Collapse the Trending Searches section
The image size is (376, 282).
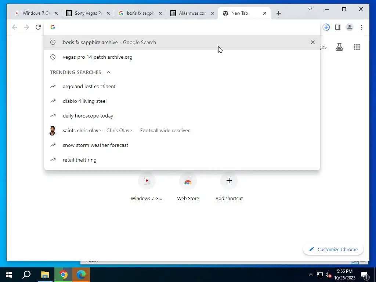pyautogui.click(x=109, y=72)
